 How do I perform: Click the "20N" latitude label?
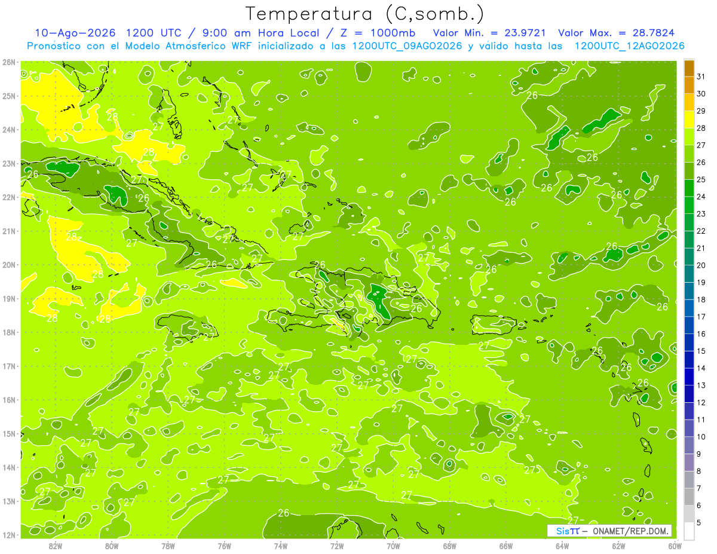pos(9,265)
